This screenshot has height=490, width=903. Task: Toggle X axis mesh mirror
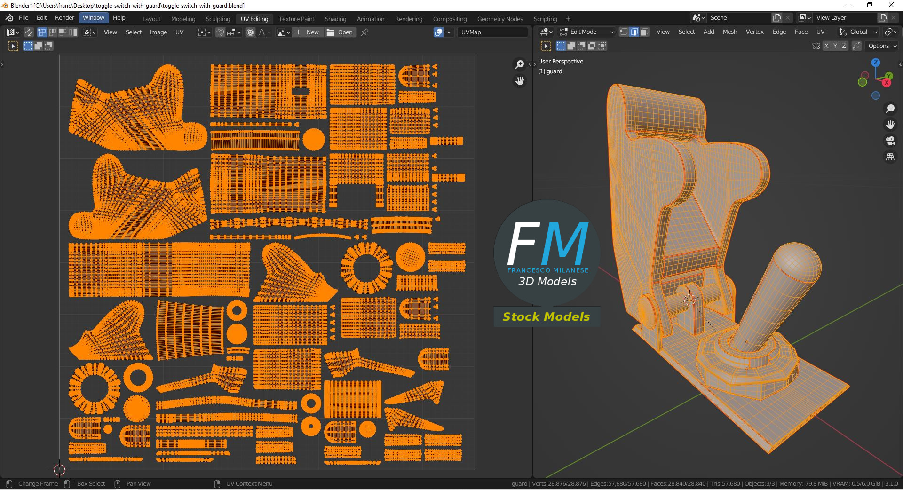click(x=826, y=46)
